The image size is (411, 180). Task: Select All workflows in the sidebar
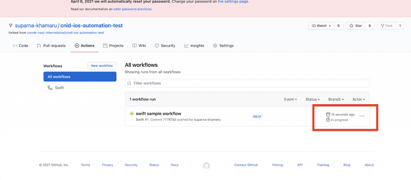tap(80, 77)
